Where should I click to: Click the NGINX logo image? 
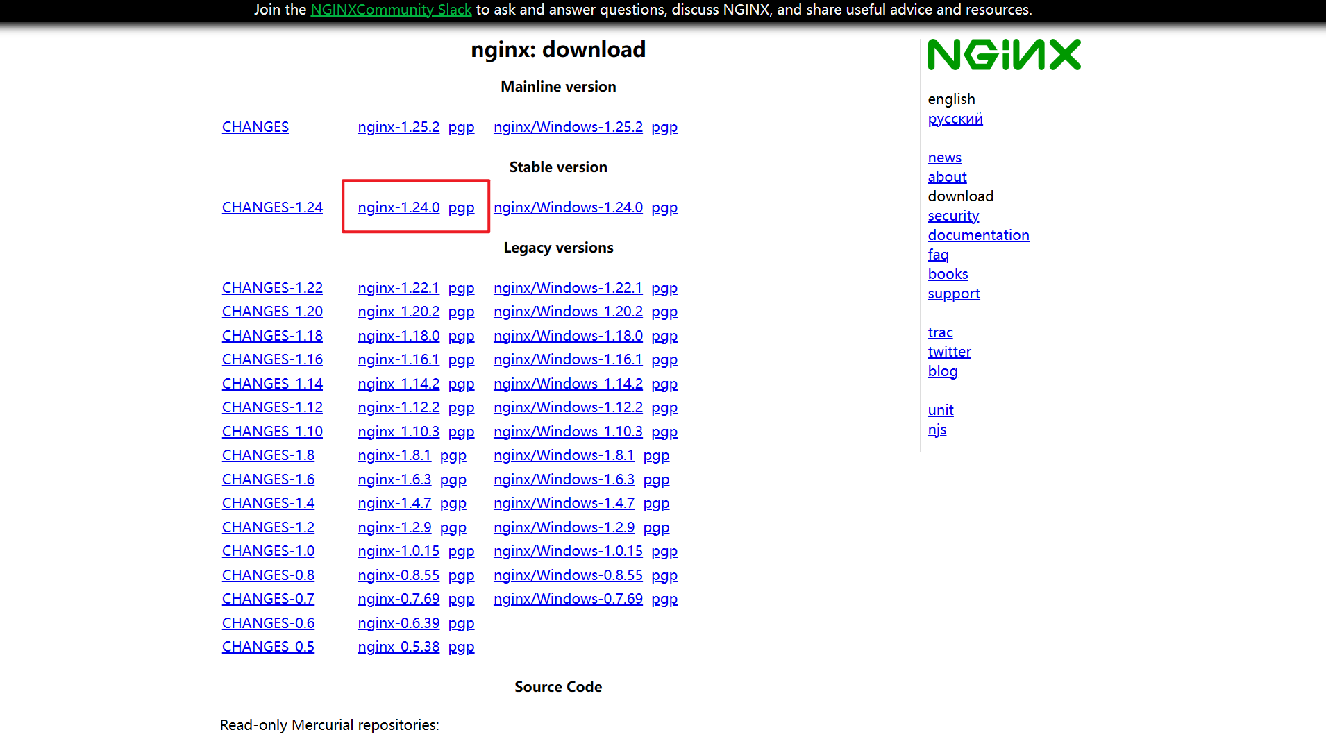pos(1004,55)
